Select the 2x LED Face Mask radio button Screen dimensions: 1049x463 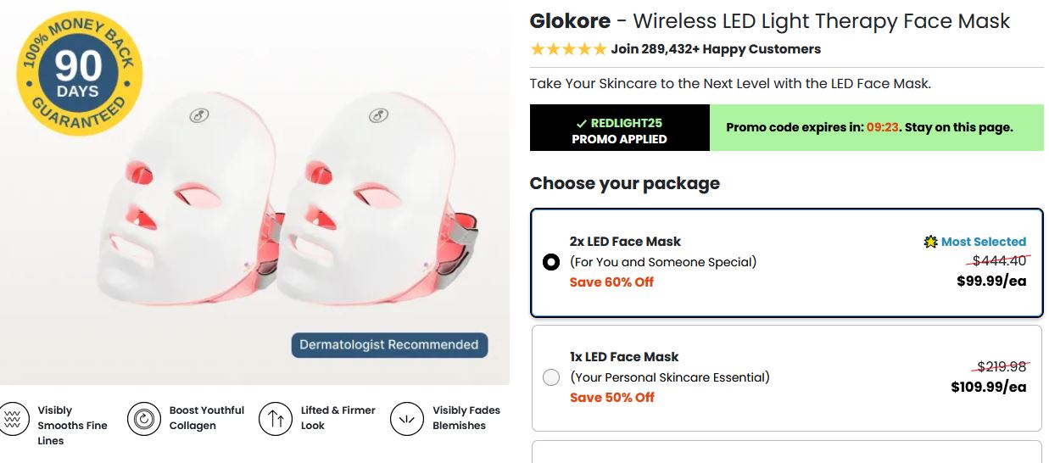click(551, 262)
